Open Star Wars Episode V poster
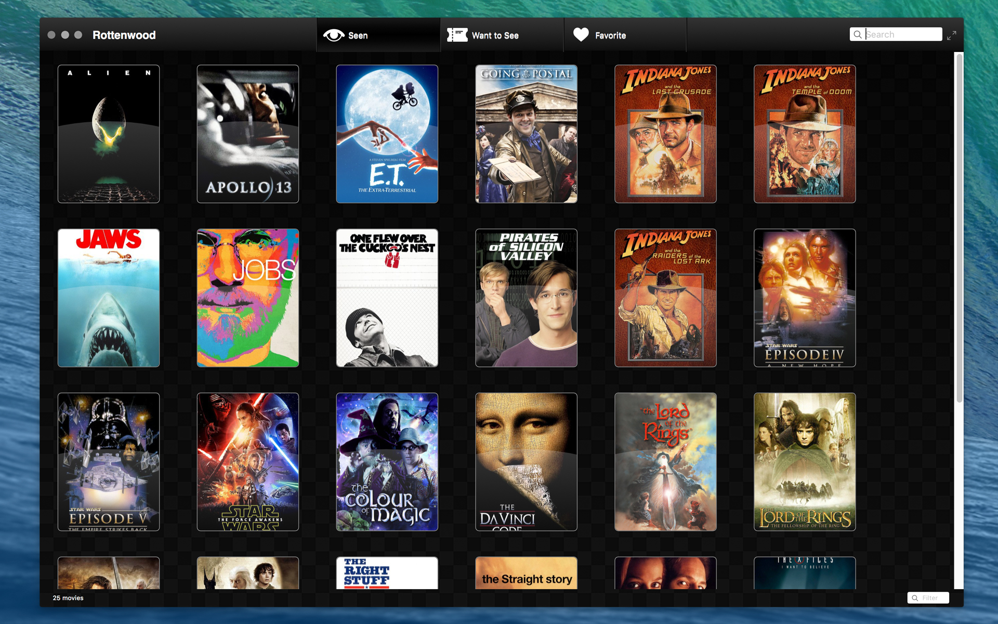998x624 pixels. tap(109, 462)
